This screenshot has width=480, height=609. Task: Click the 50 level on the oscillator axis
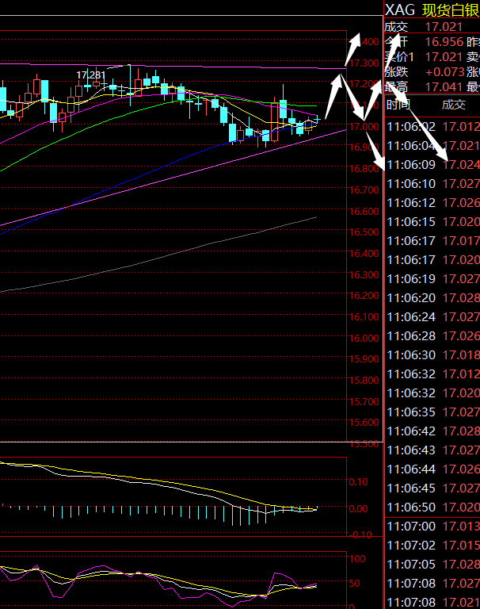pyautogui.click(x=356, y=583)
